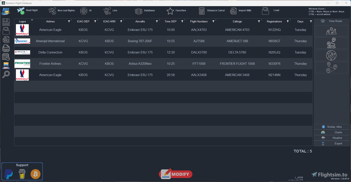Export via the KML file sidebar icon
The width and height of the screenshot is (351, 182).
click(6, 39)
